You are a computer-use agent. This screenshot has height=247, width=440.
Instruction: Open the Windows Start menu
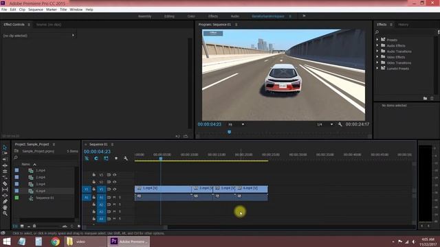click(x=7, y=242)
